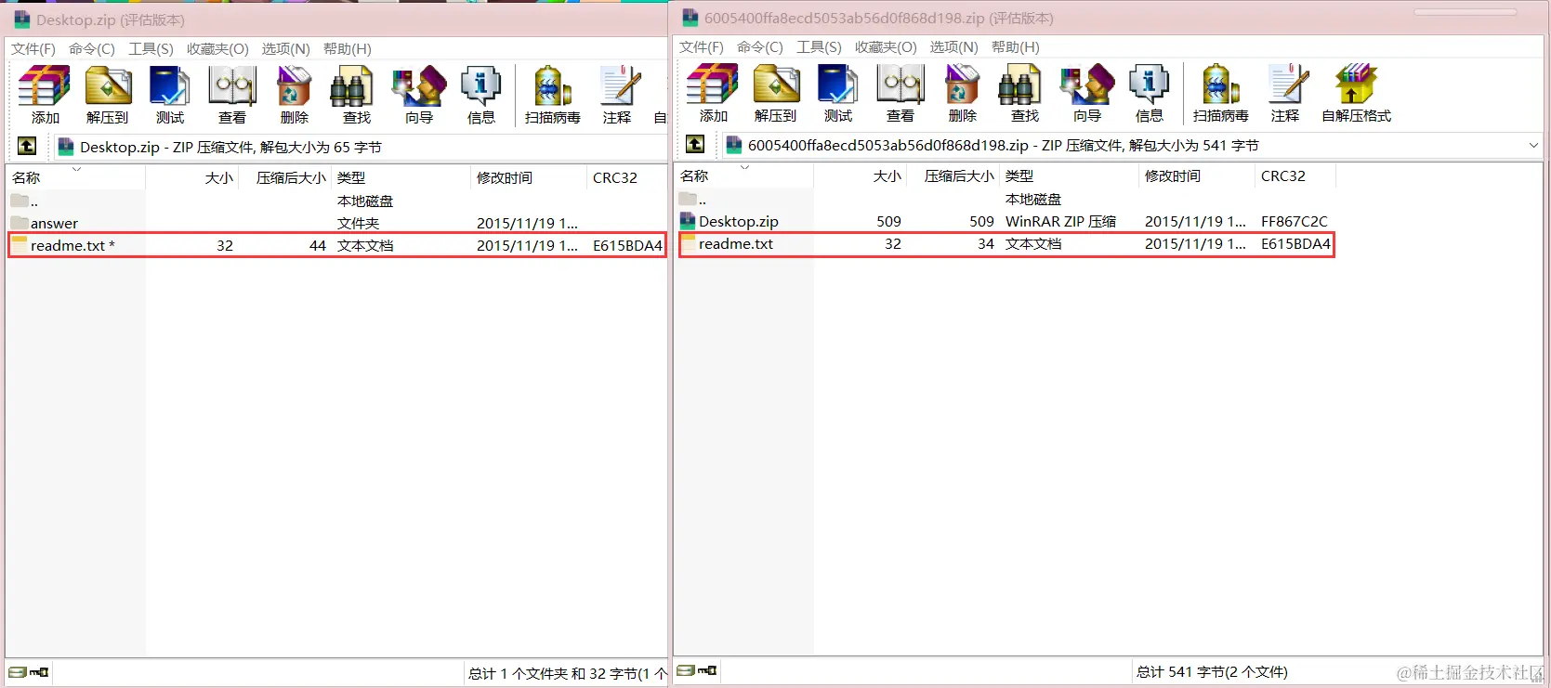This screenshot has width=1551, height=688.
Task: Click 删除 icon in Desktop.zip window
Action: coord(295,95)
